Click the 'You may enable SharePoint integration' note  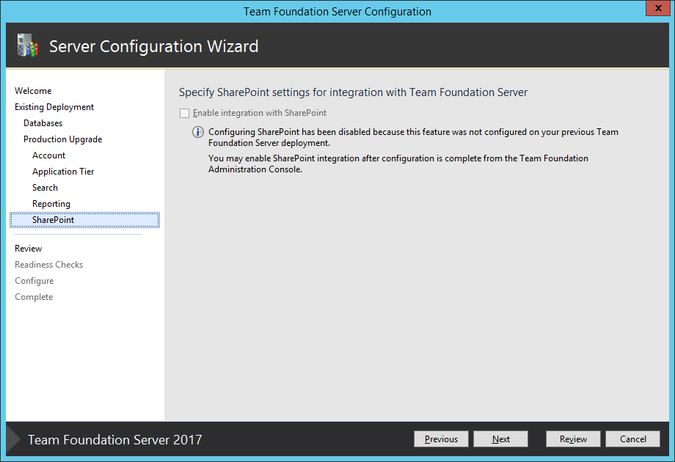pyautogui.click(x=398, y=164)
